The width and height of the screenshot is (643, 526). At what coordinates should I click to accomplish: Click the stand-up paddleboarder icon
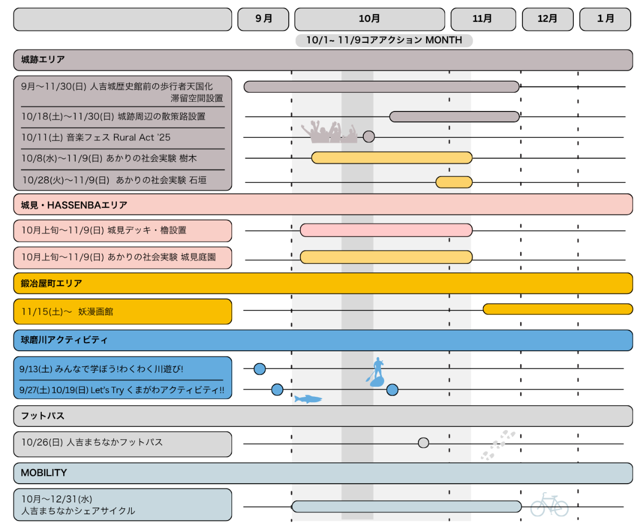coord(376,372)
